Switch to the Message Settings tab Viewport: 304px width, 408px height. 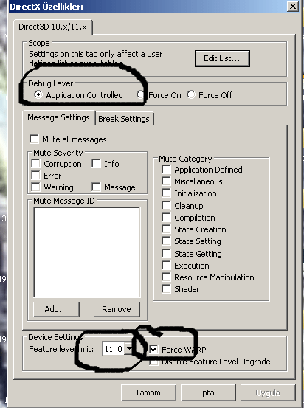[x=58, y=117]
